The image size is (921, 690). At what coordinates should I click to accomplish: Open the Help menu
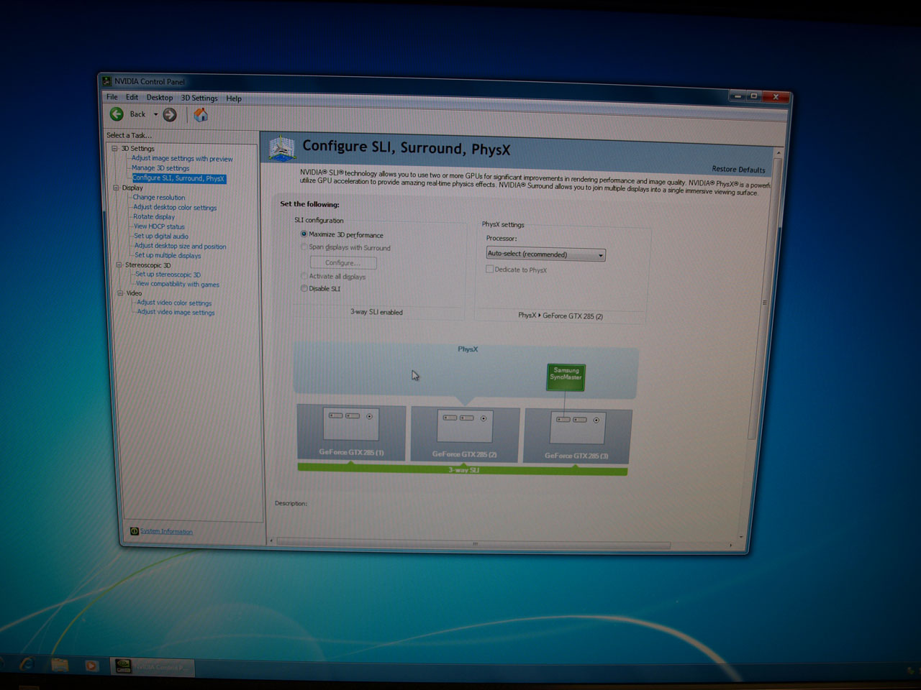coord(234,98)
